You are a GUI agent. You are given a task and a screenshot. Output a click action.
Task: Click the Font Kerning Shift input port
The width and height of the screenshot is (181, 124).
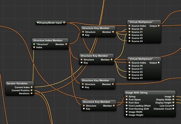coord(127,109)
